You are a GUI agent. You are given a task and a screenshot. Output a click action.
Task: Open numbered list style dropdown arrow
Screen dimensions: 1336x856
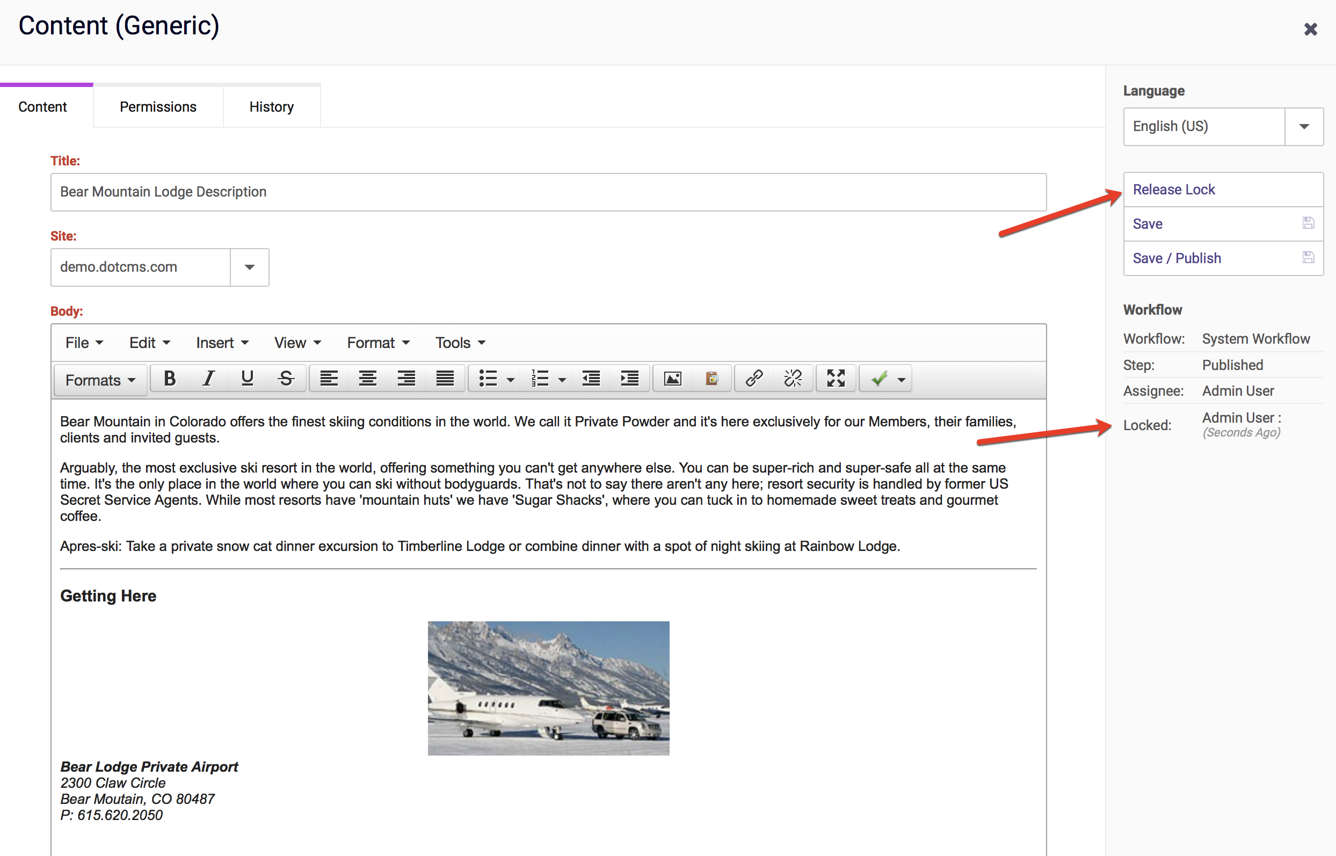[562, 380]
